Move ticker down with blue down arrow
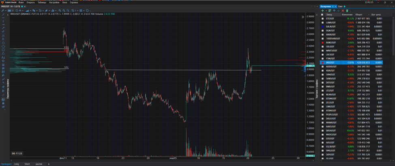This screenshot has height=166, width=395. (339, 11)
